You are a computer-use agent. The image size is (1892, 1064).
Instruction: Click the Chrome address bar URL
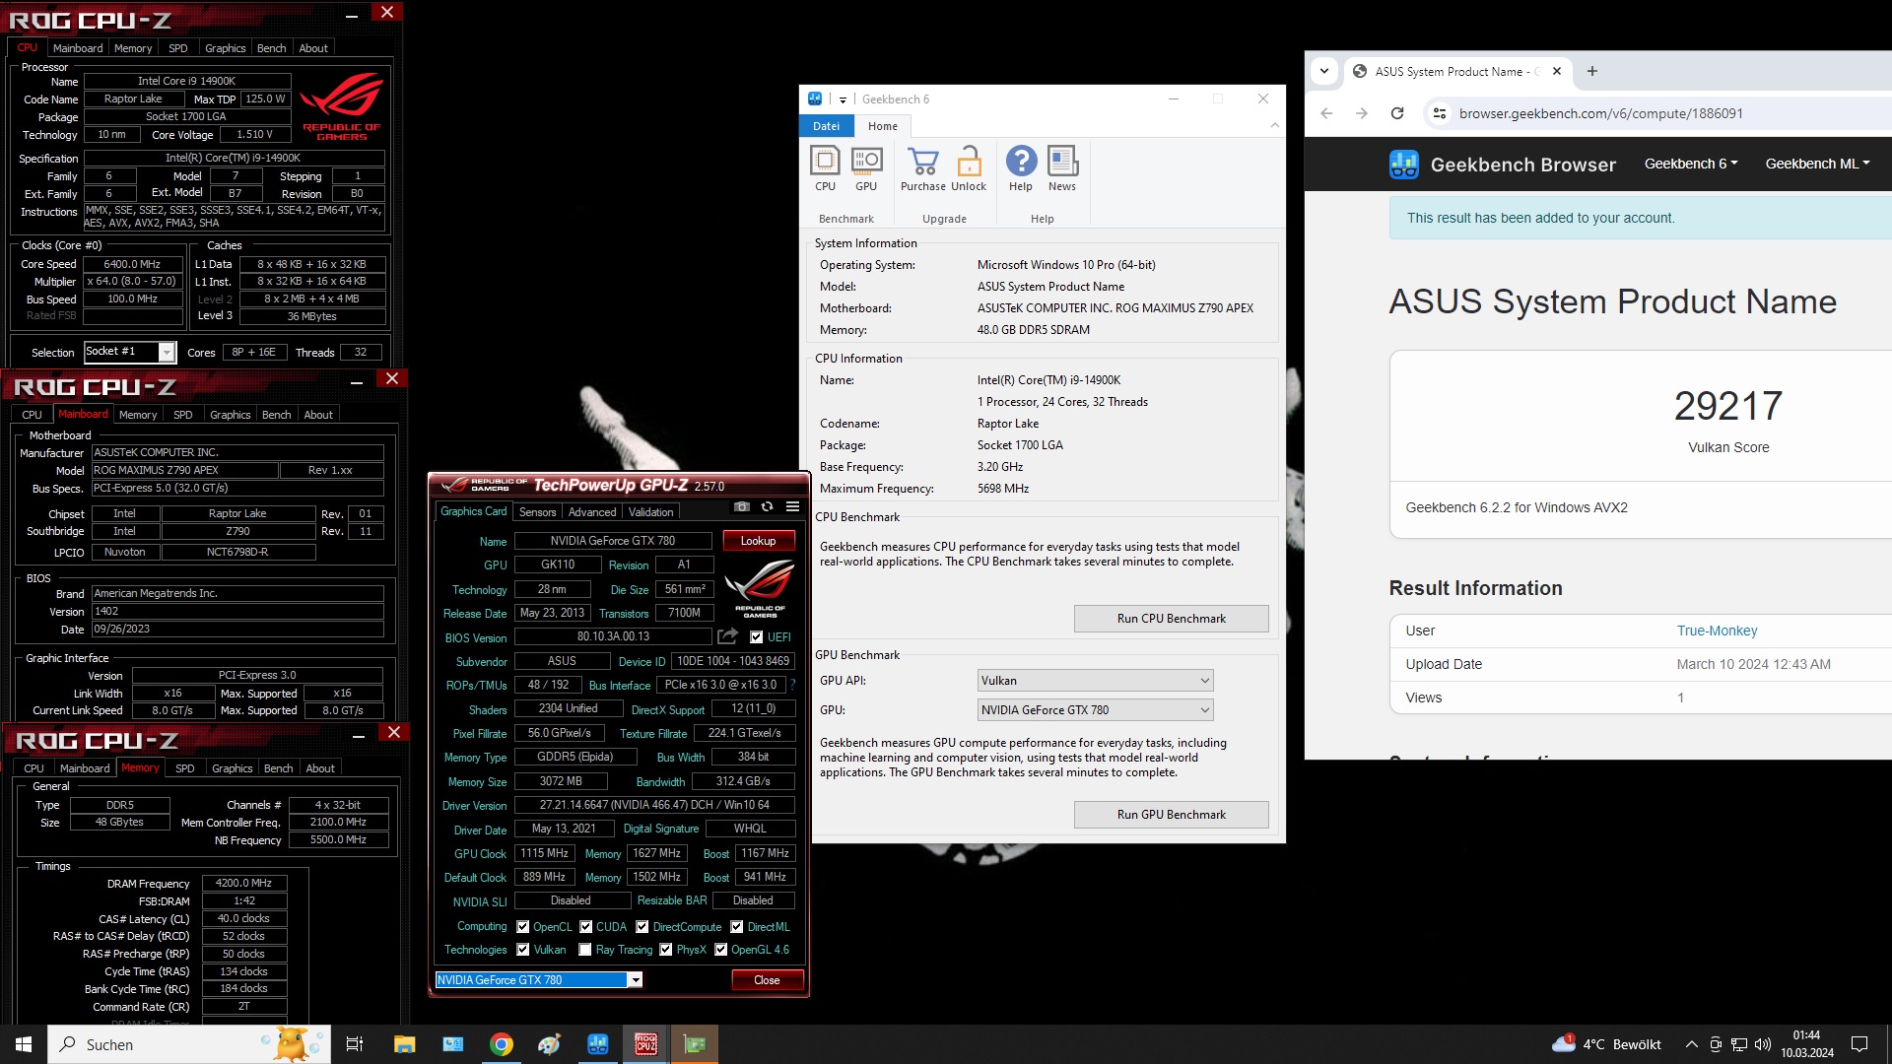[x=1600, y=113]
